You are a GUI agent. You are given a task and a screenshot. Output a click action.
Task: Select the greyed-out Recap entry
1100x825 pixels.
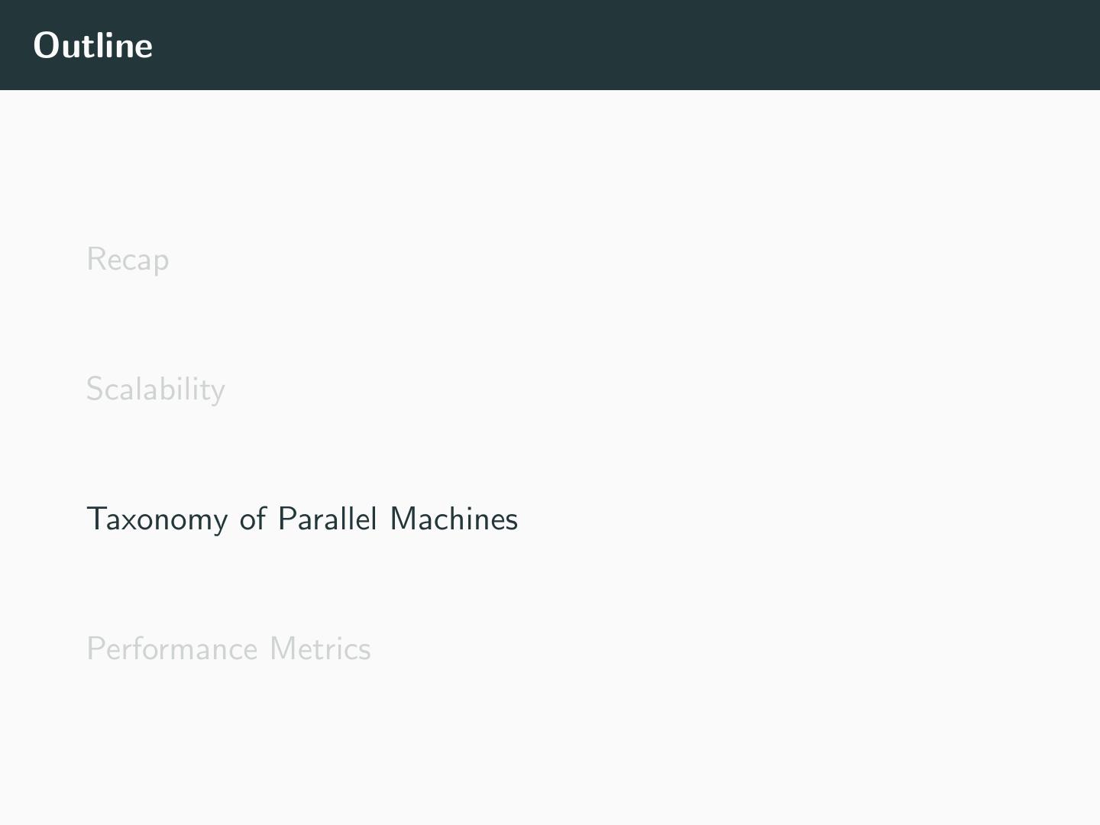(x=128, y=260)
